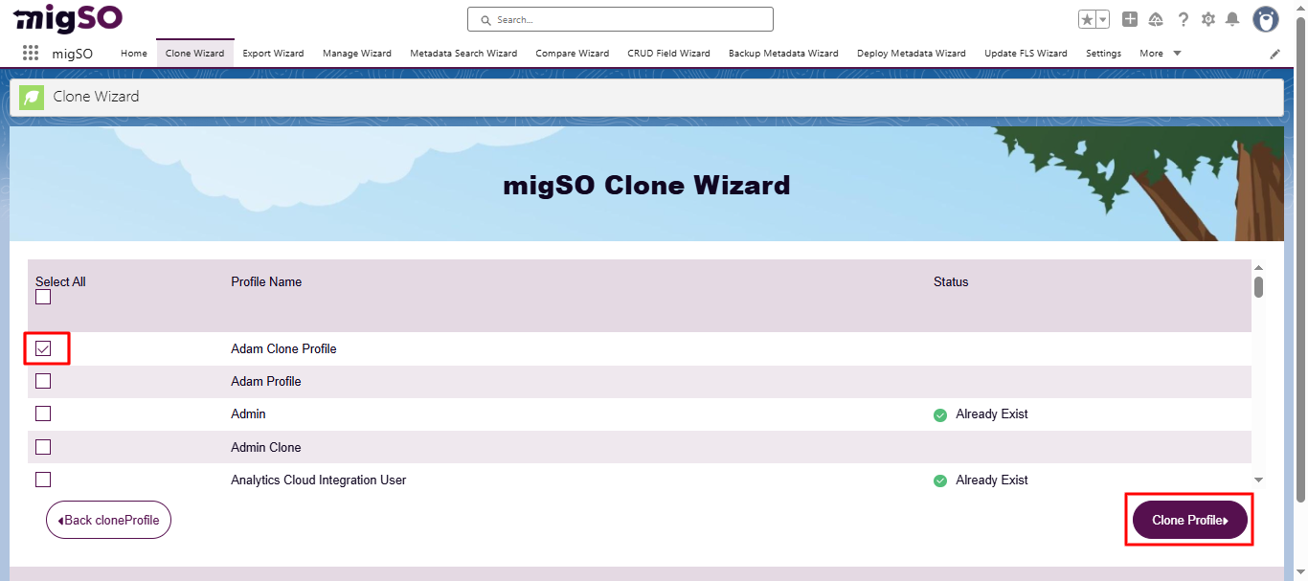Click the search magnifier icon
The image size is (1308, 581).
485,19
